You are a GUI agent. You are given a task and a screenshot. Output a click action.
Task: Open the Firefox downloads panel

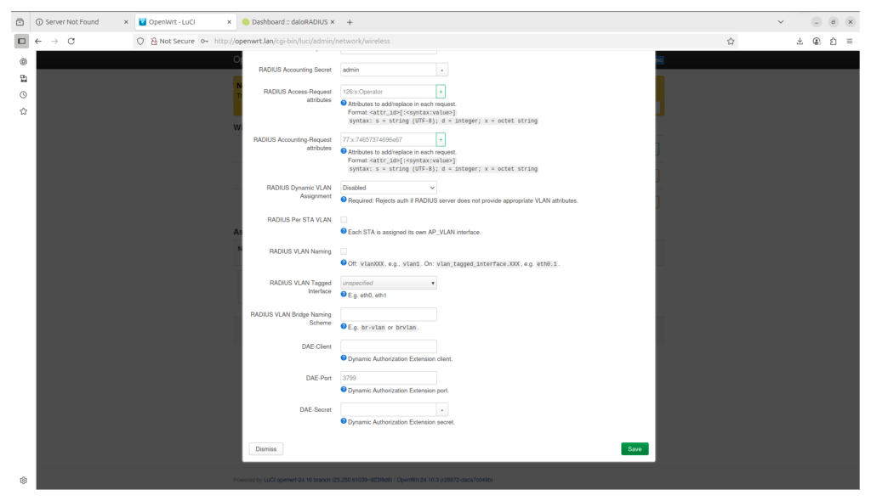click(800, 41)
